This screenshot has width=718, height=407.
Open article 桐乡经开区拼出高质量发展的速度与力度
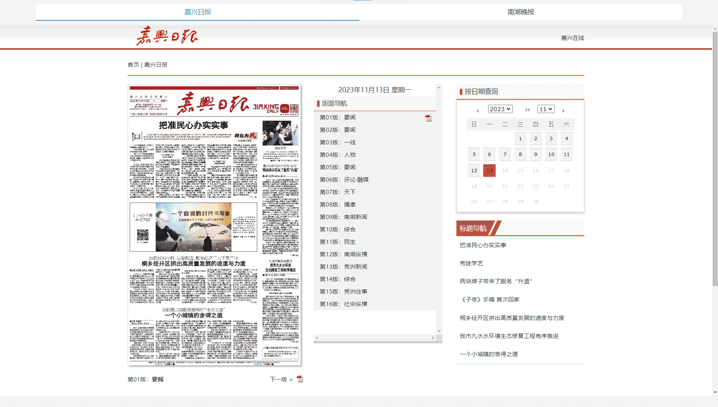coord(512,318)
